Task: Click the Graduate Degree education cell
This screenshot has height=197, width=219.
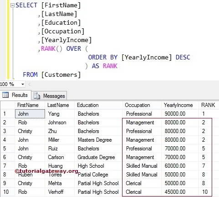Action: click(x=98, y=157)
